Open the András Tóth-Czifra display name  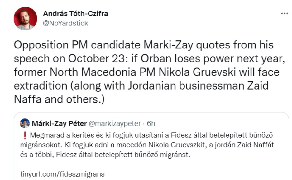[x=75, y=14]
